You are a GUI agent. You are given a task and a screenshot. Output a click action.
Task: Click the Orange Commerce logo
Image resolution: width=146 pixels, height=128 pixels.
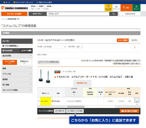(15, 8)
